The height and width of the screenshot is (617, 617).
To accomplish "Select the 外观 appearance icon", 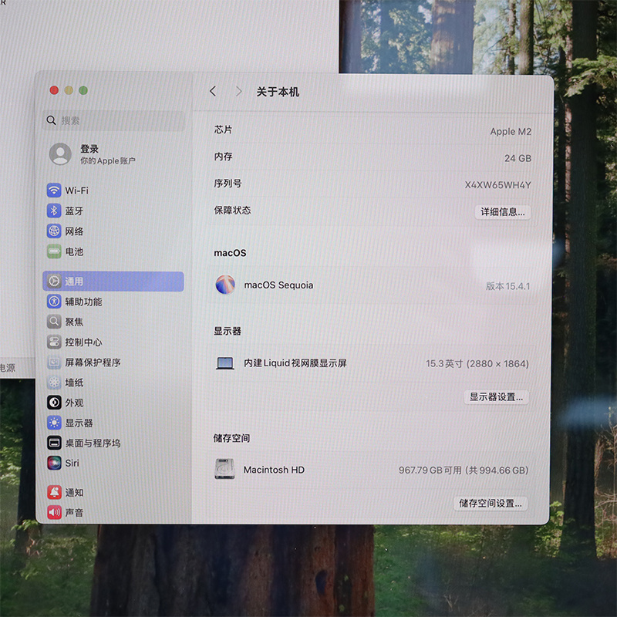I will tap(54, 403).
